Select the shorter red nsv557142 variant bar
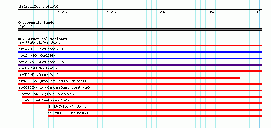The image size is (271, 128). pos(129,78)
